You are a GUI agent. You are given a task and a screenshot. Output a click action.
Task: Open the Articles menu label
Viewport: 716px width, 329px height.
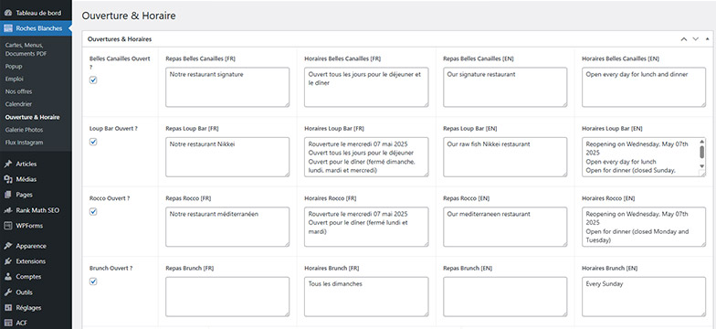tap(26, 164)
